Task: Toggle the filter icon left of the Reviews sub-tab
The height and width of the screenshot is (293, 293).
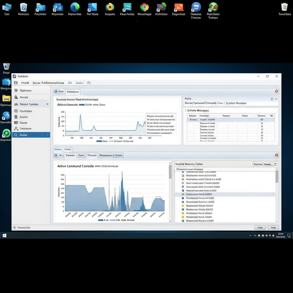Action: pyautogui.click(x=56, y=155)
